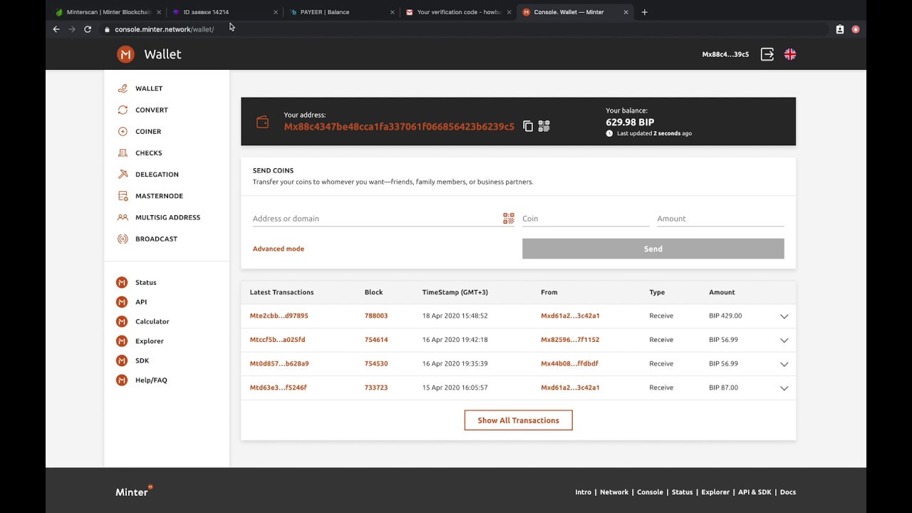
Task: Click the Minter logo icon in header
Action: [126, 54]
